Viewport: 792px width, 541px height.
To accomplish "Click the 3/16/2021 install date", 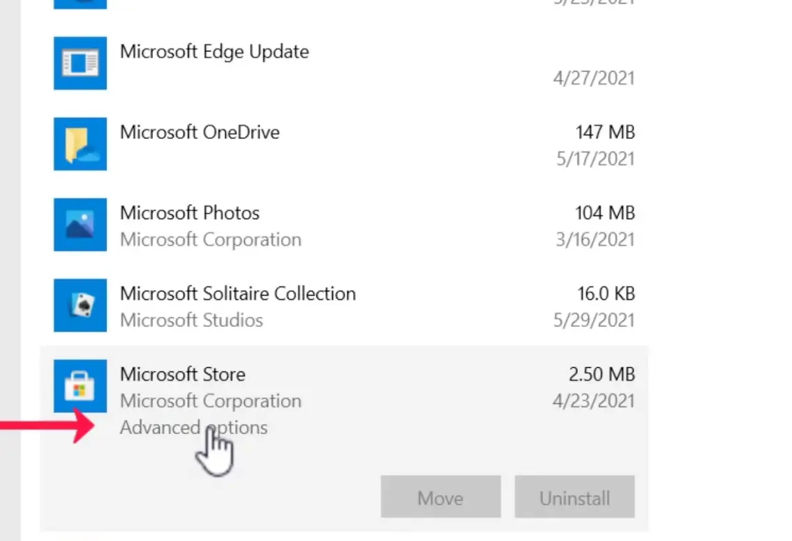I will [x=595, y=239].
